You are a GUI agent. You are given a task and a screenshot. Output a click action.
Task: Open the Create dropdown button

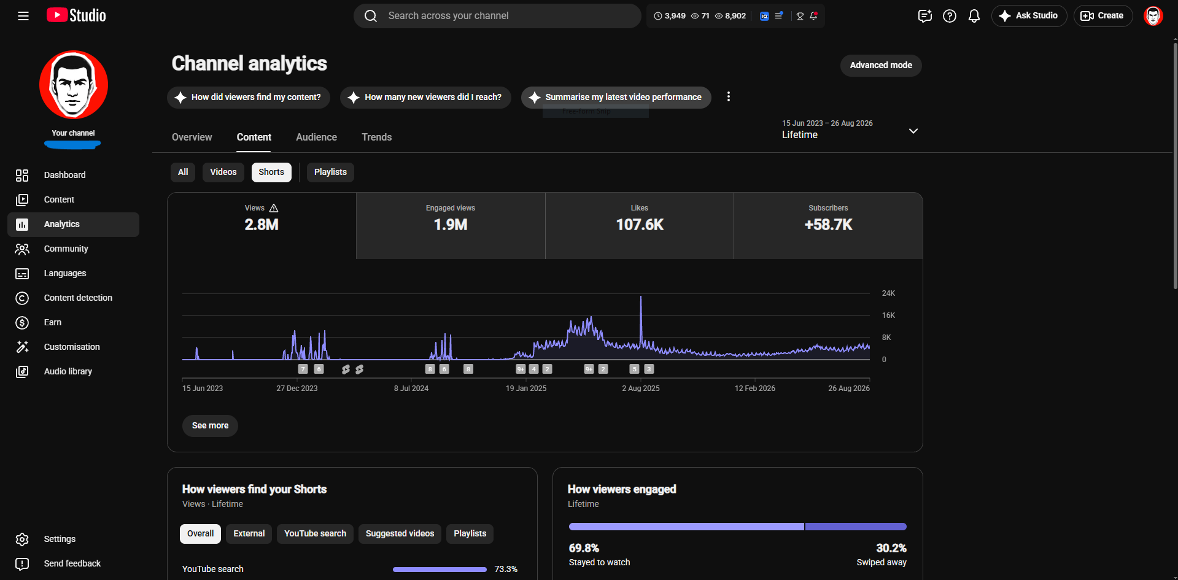pos(1103,16)
